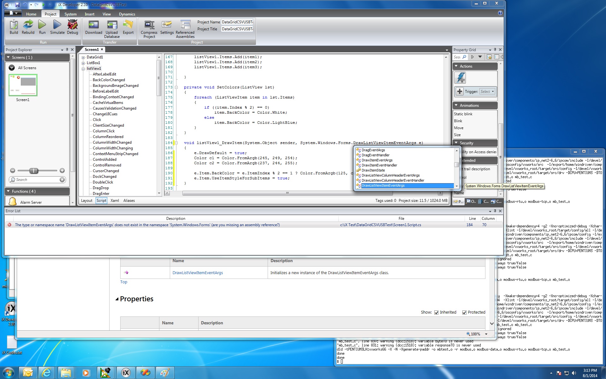This screenshot has width=606, height=379.
Task: Open the zoom 100% dropdown in help window
Action: coord(486,334)
